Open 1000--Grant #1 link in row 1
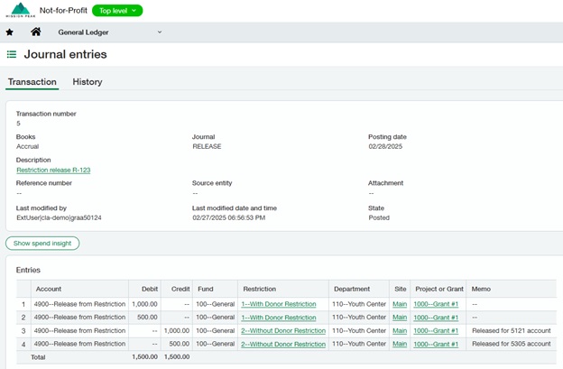 436,304
